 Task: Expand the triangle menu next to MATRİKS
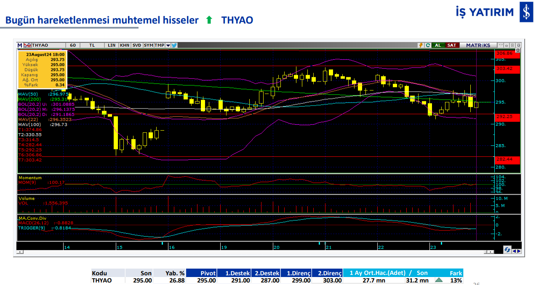(x=500, y=45)
